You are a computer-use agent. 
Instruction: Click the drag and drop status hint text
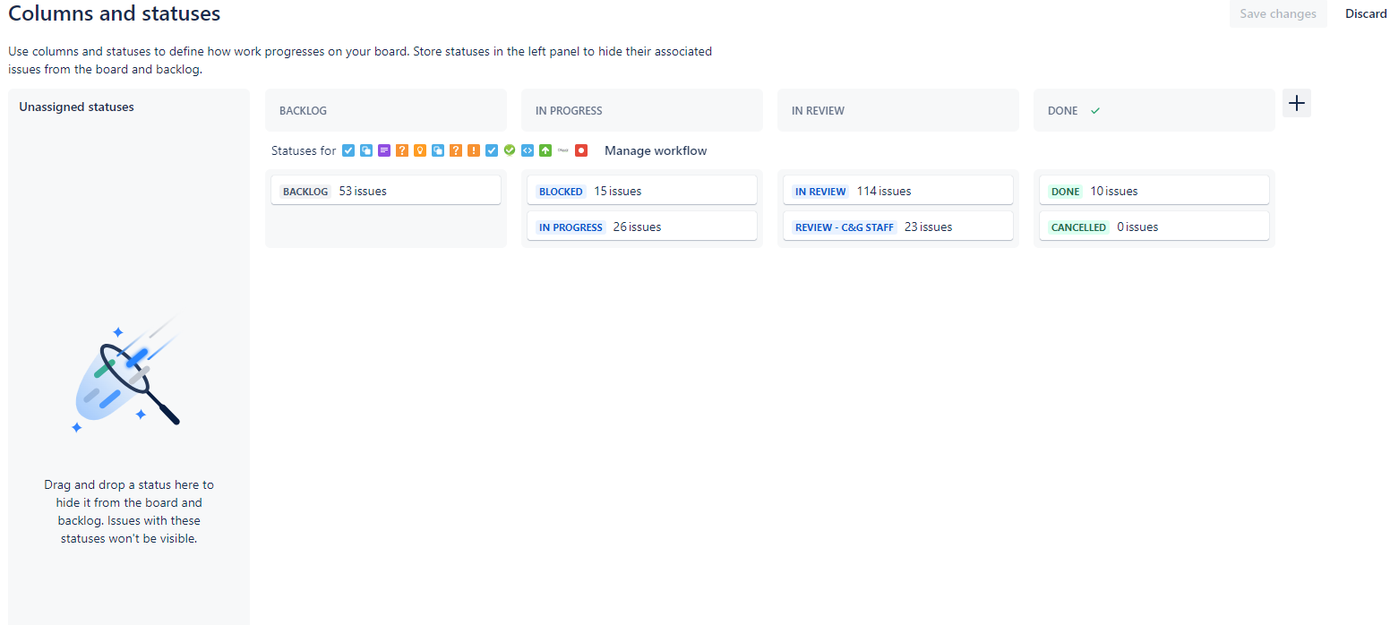click(129, 511)
